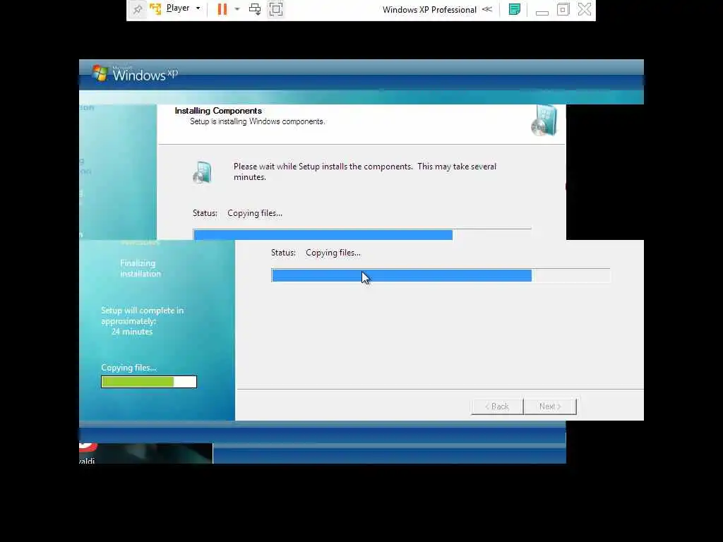This screenshot has height=542, width=723.
Task: Click the Windows XP logo
Action: click(135, 73)
